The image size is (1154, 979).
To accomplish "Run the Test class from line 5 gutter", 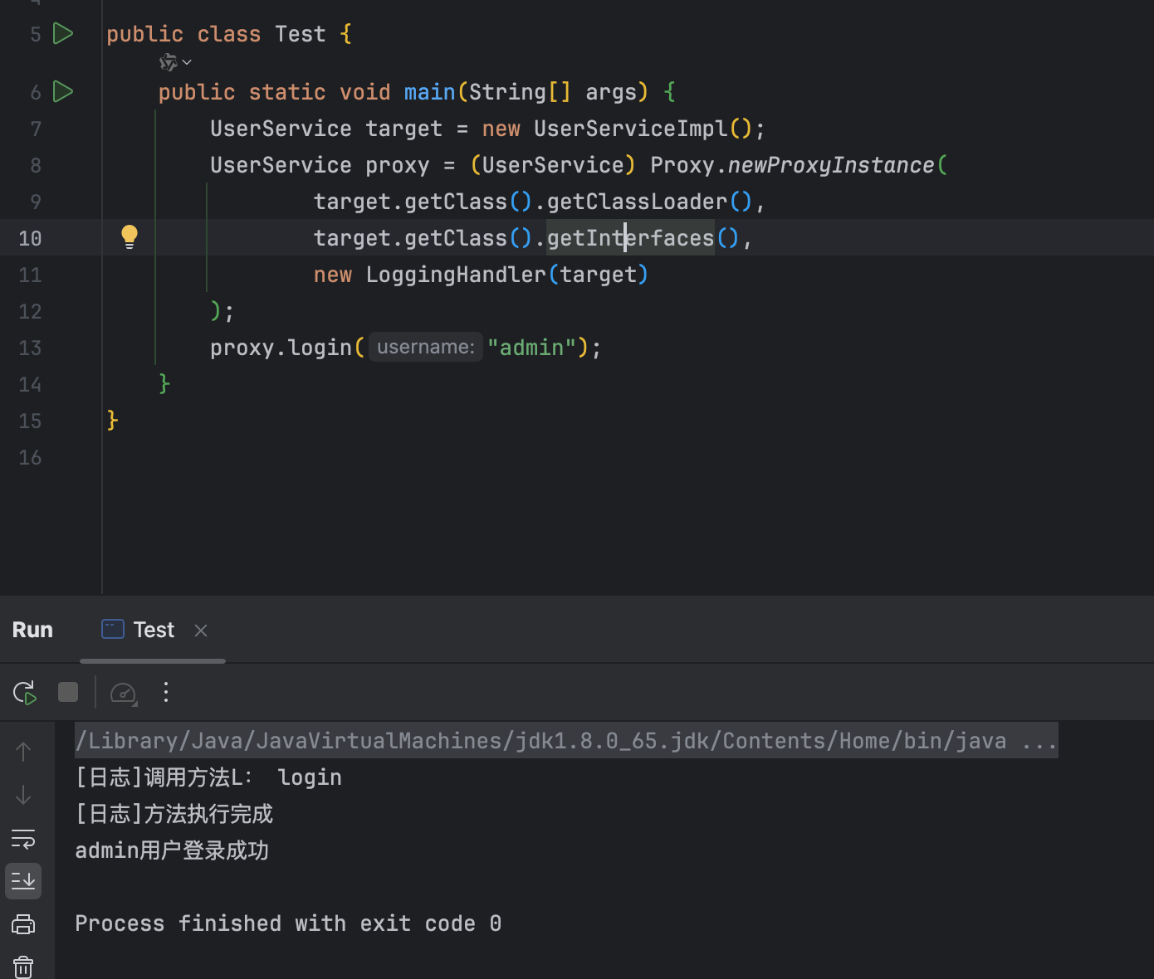I will pyautogui.click(x=63, y=34).
